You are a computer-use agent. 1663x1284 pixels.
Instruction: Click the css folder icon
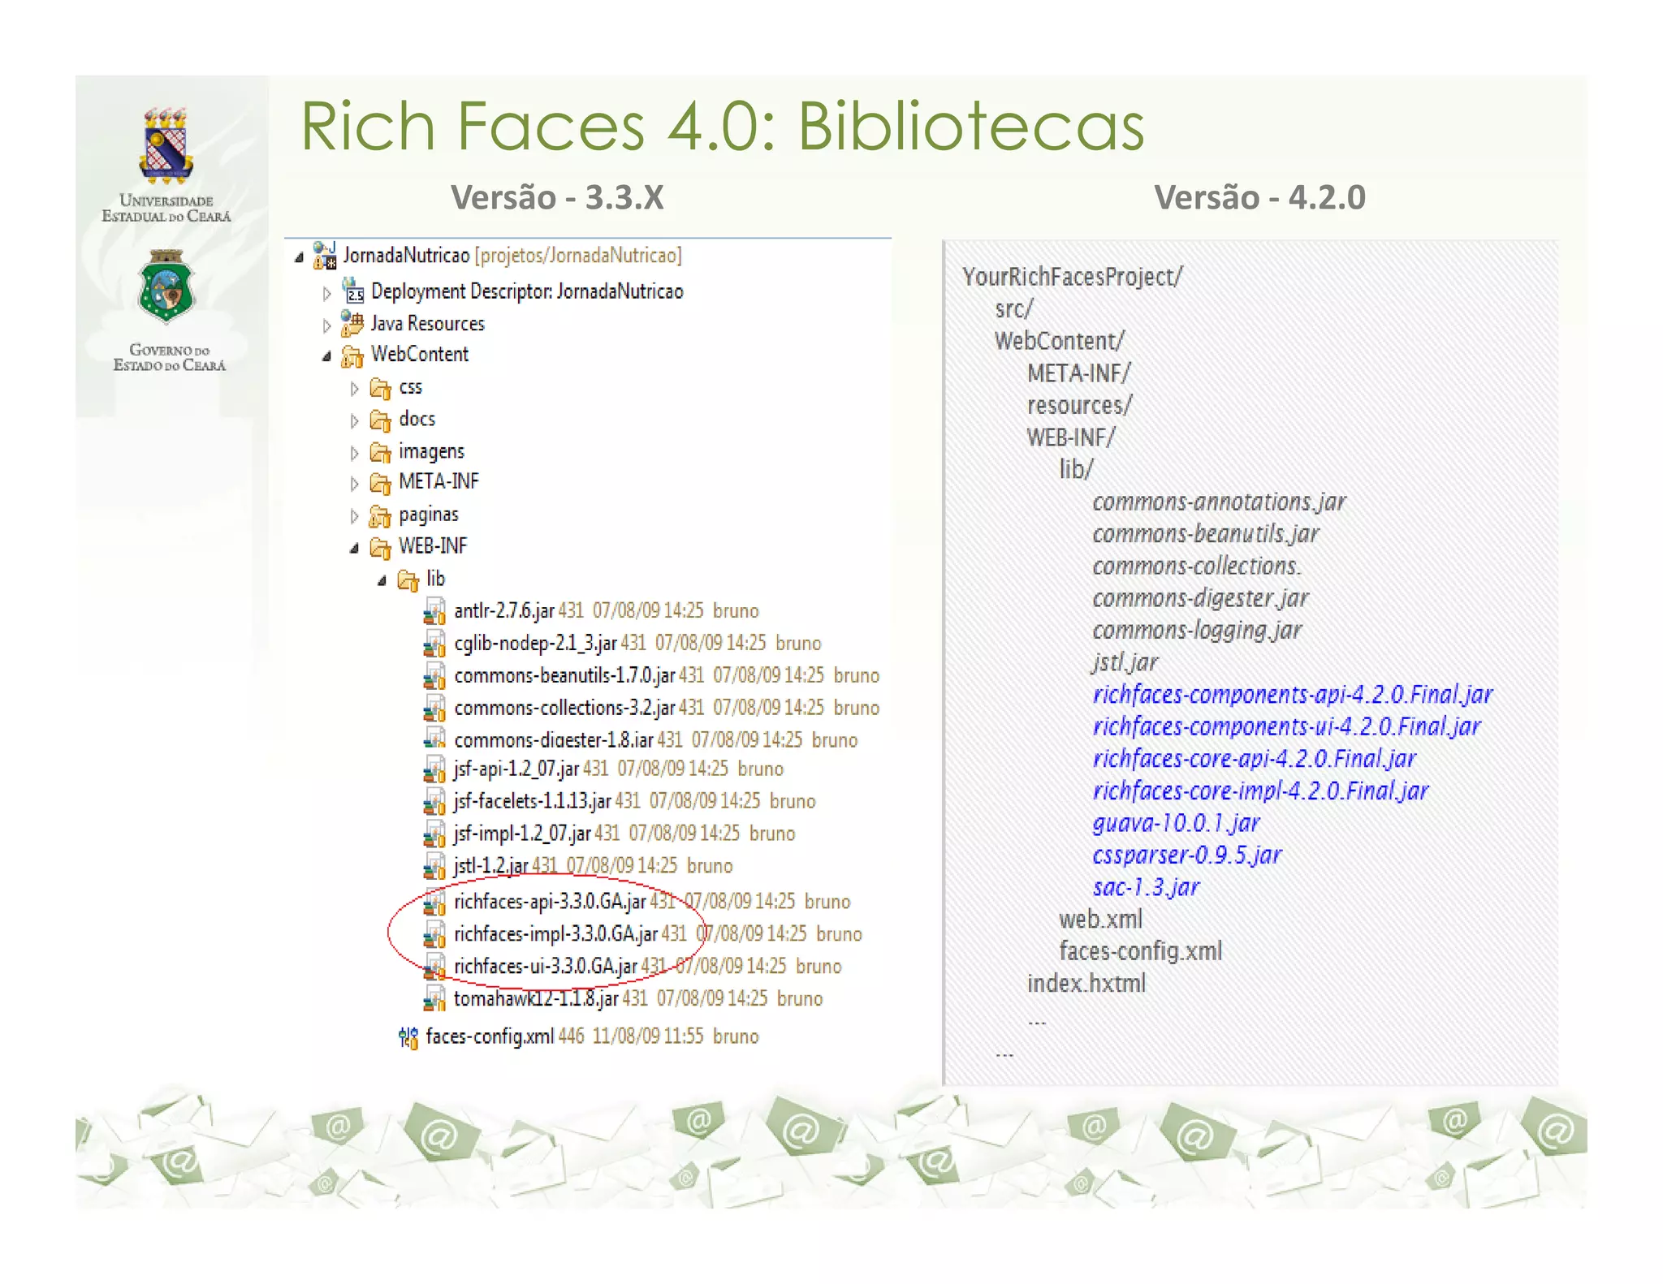(x=380, y=388)
